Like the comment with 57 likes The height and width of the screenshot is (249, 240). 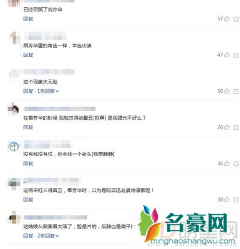(227, 19)
